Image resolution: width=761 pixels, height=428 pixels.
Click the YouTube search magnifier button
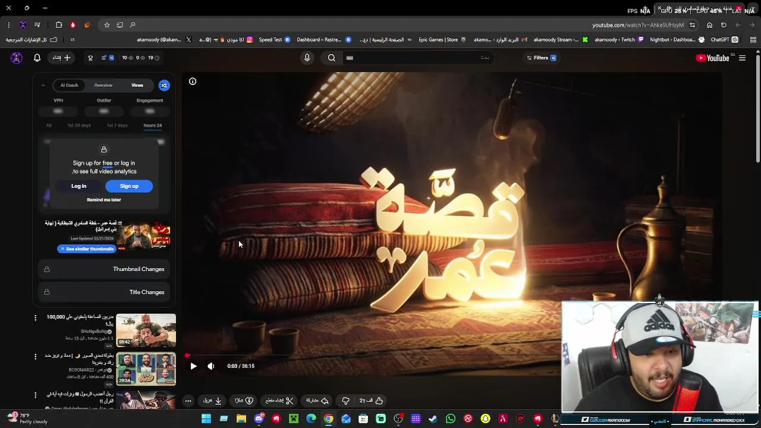click(332, 58)
